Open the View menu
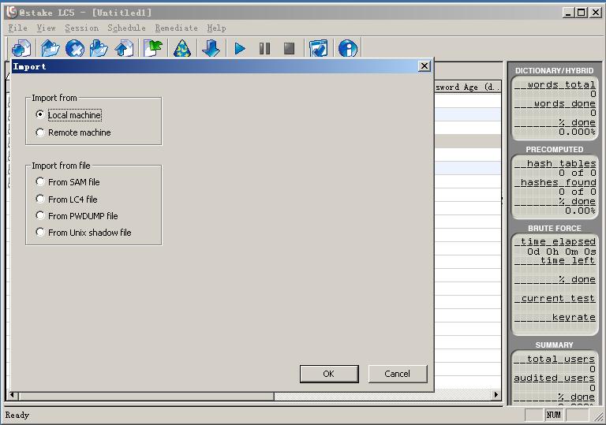Image resolution: width=606 pixels, height=425 pixels. coord(46,28)
